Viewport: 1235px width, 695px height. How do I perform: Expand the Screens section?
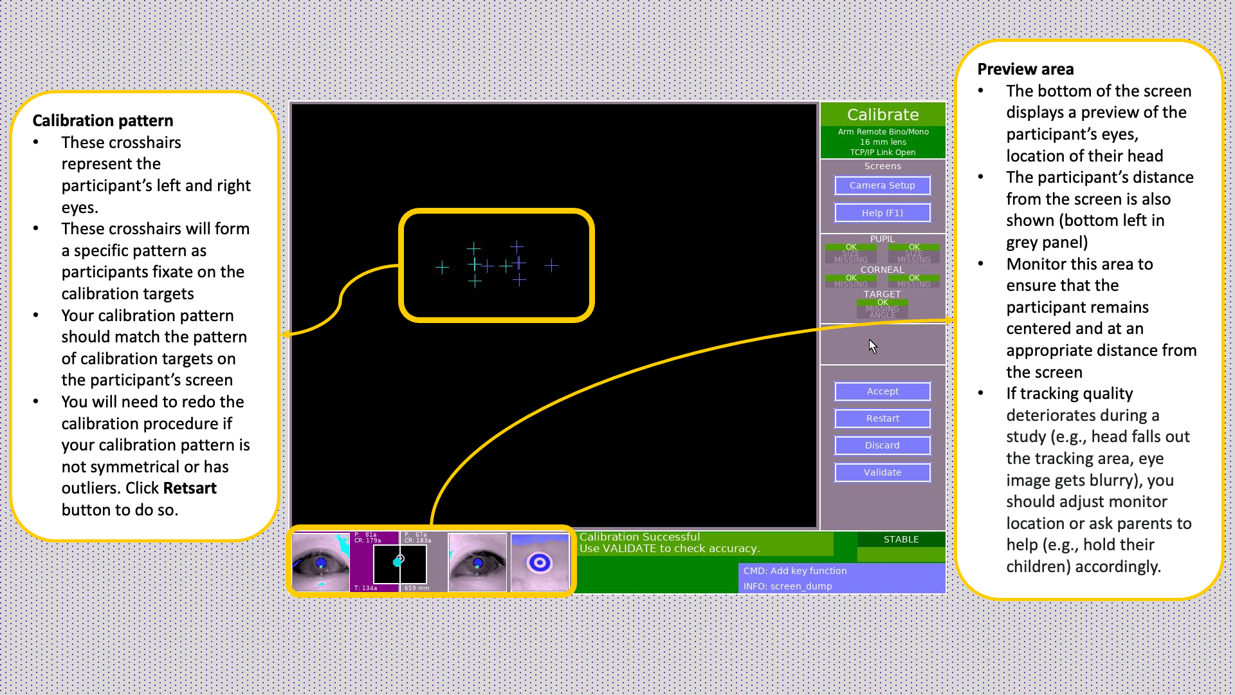(x=882, y=166)
